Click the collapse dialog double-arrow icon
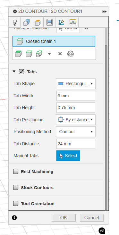 (x=105, y=12)
